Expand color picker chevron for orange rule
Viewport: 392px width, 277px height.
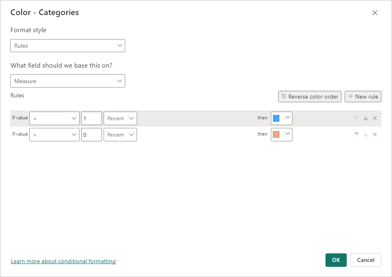288,134
